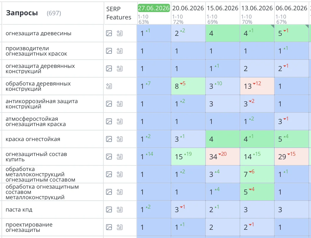Click snippet icon for огнезащита древесины row
The height and width of the screenshot is (238, 311).
pos(119,33)
